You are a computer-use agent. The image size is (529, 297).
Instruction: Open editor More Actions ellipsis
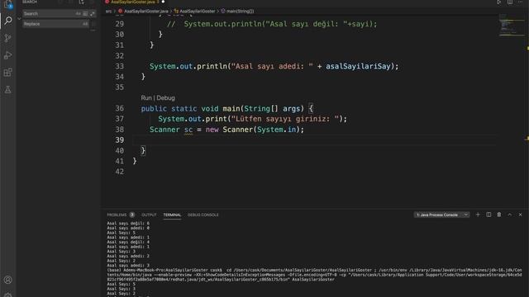tap(520, 2)
